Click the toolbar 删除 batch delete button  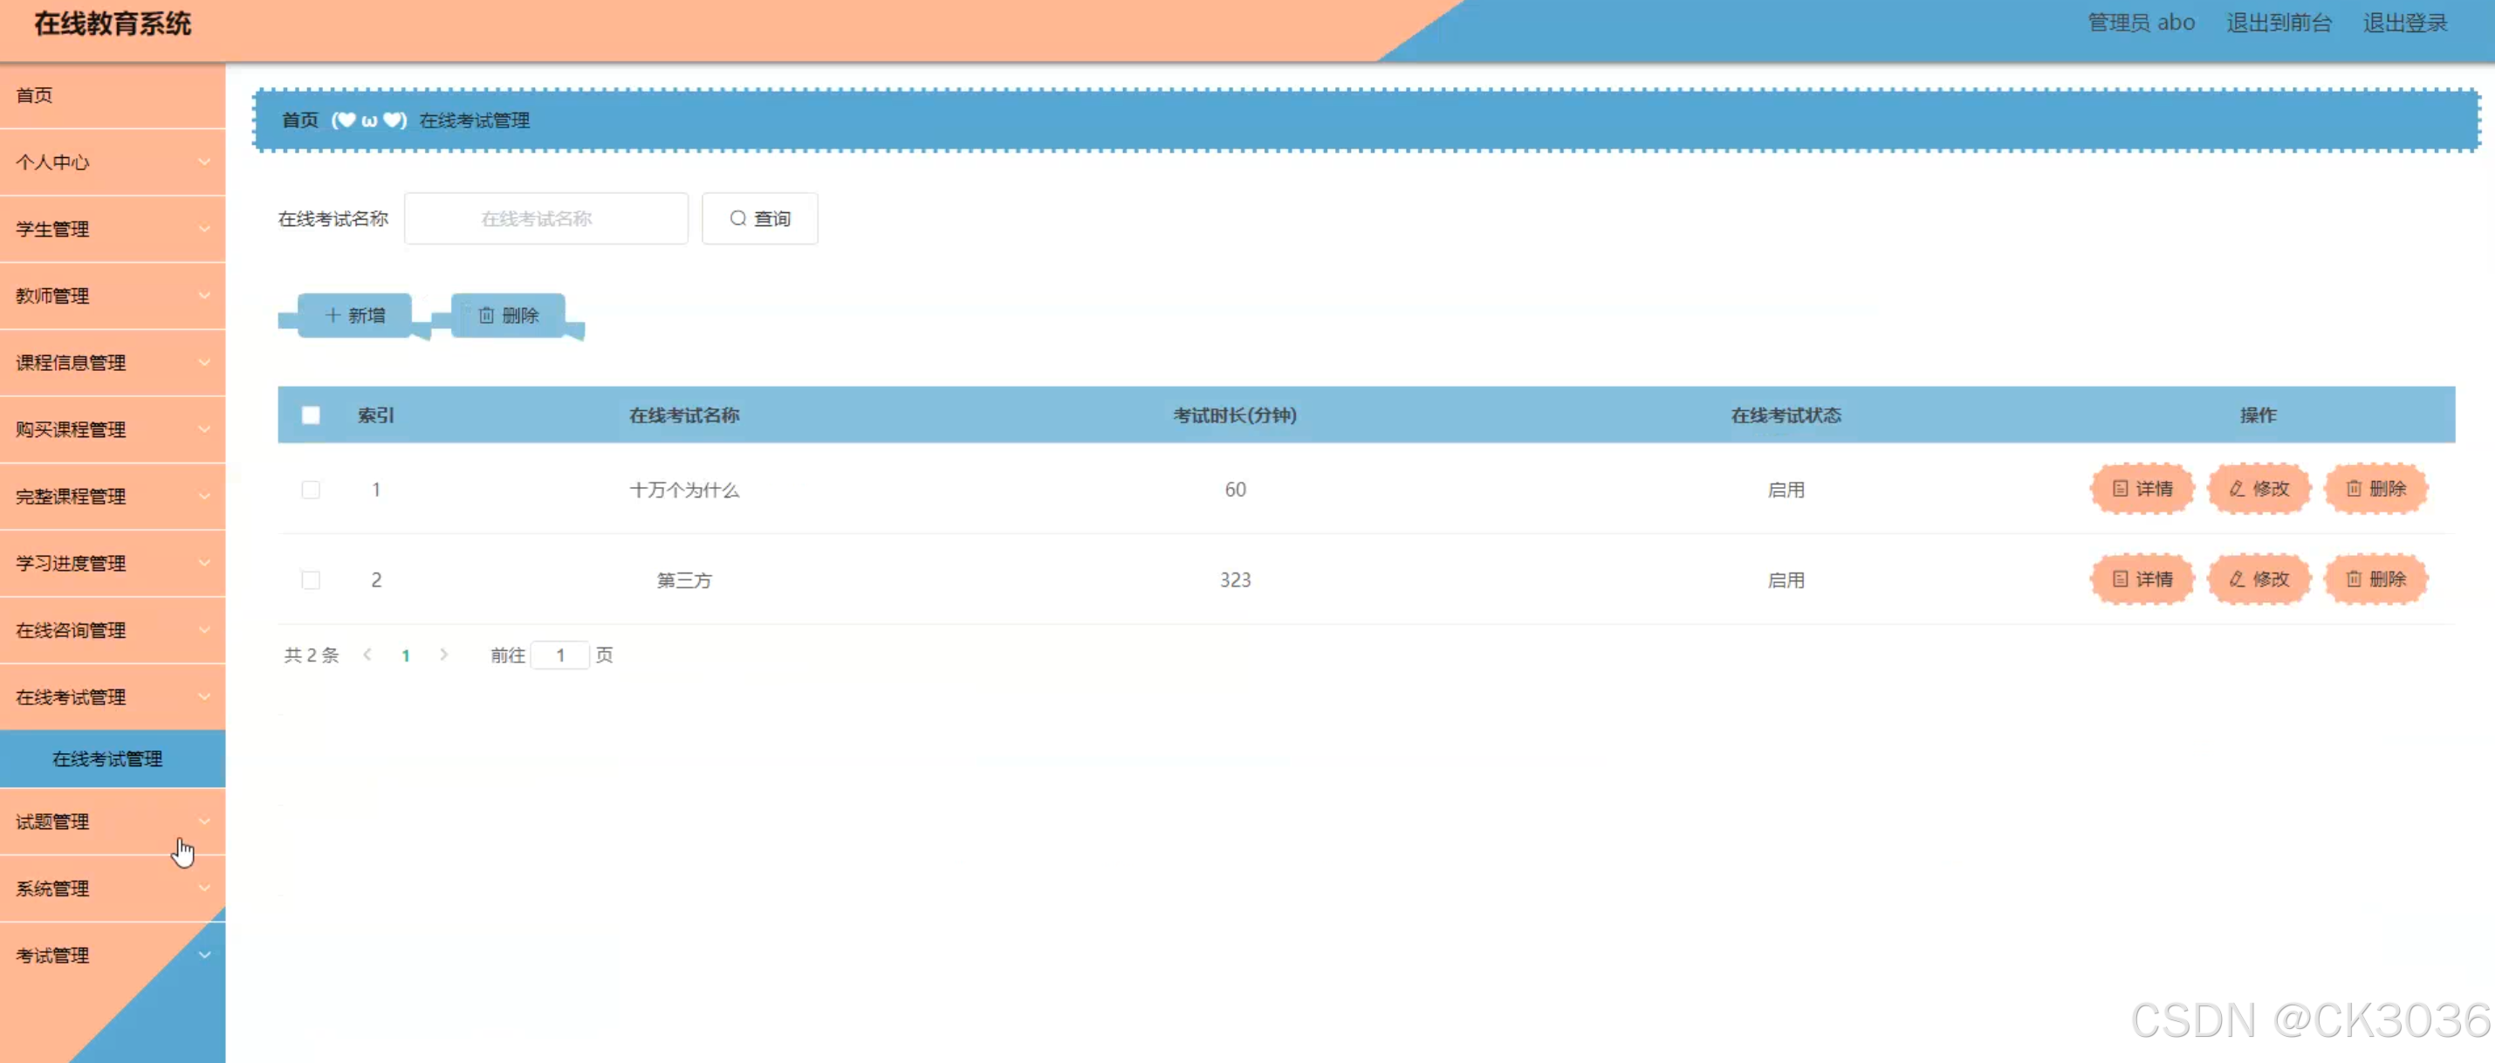(508, 315)
